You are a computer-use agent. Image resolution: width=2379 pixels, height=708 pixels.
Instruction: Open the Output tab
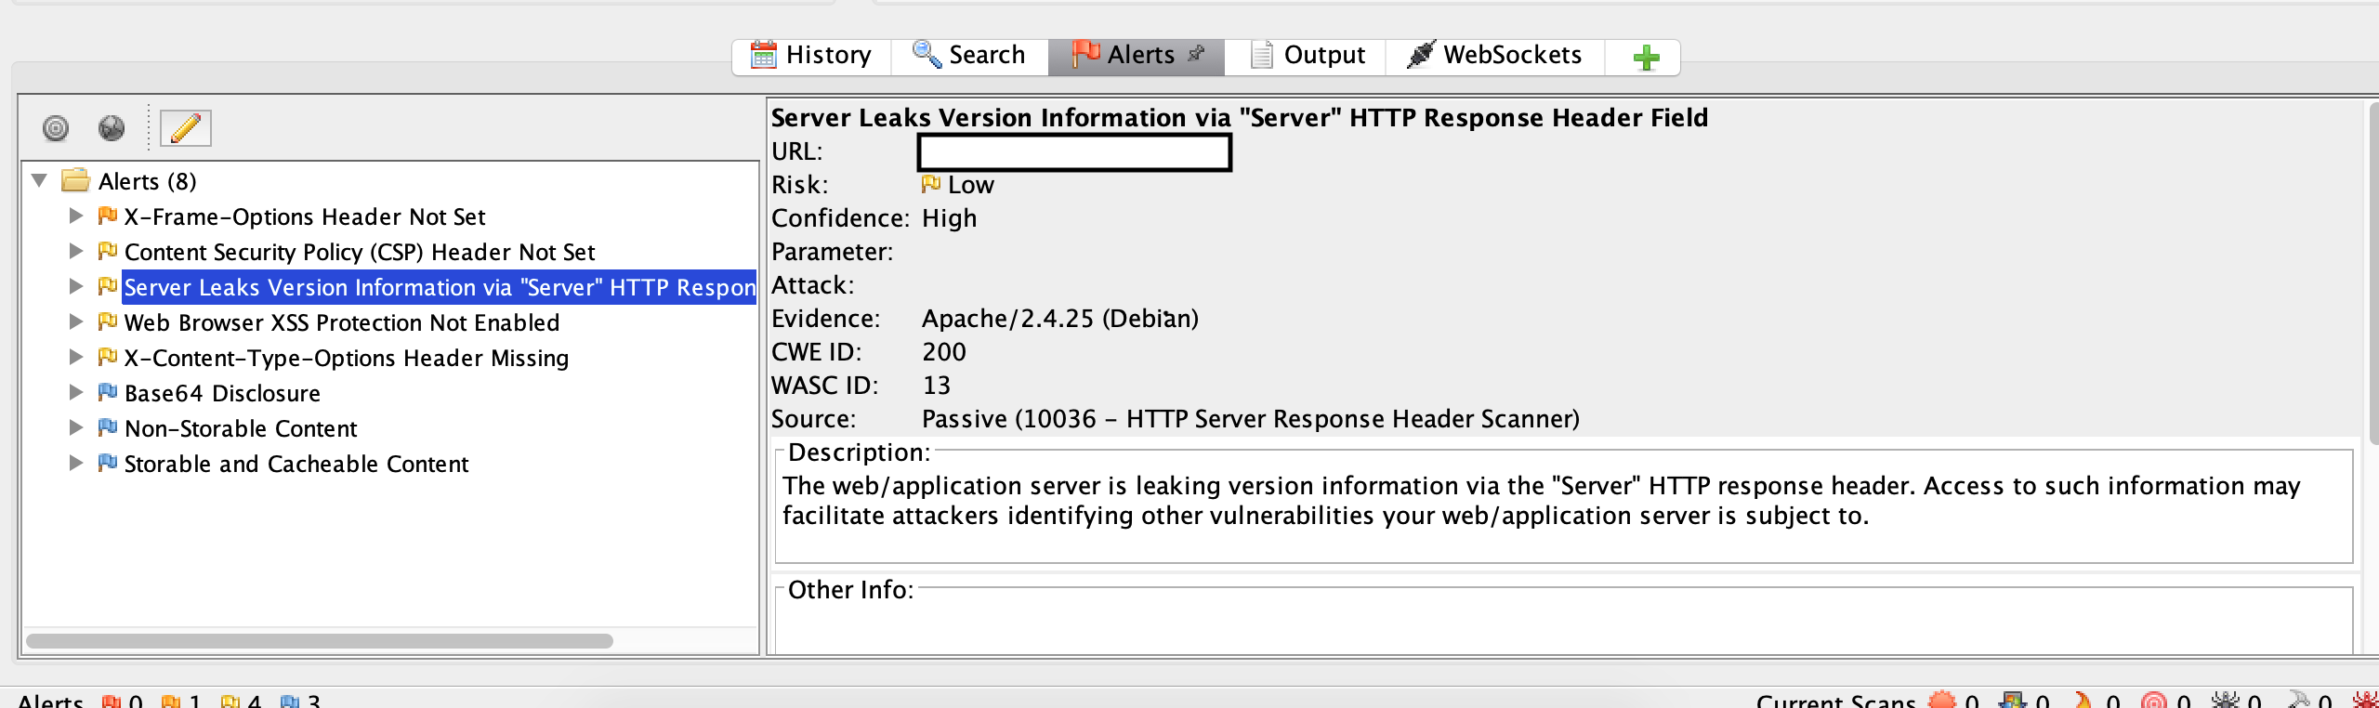click(x=1306, y=56)
